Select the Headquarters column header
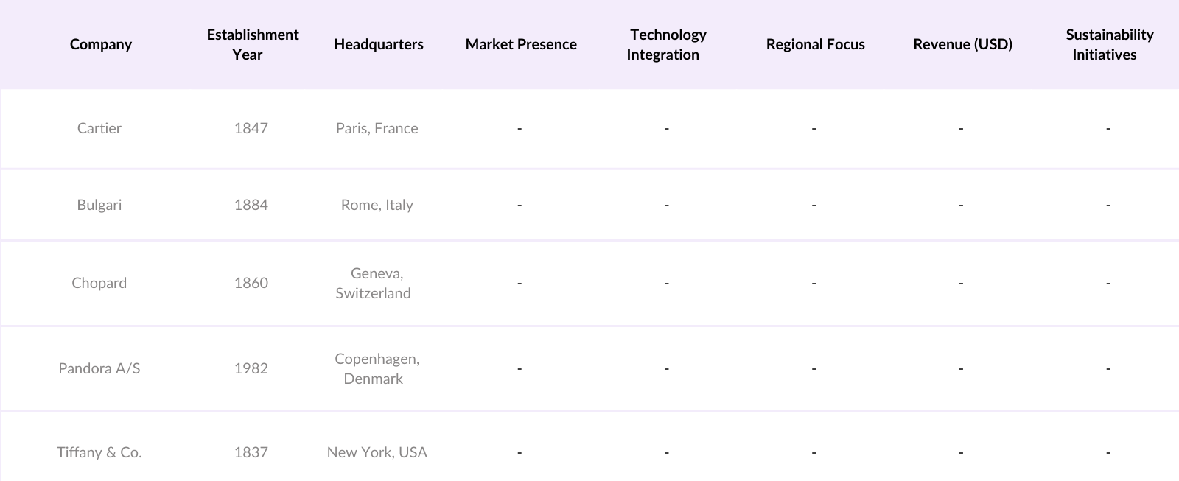 [x=378, y=44]
